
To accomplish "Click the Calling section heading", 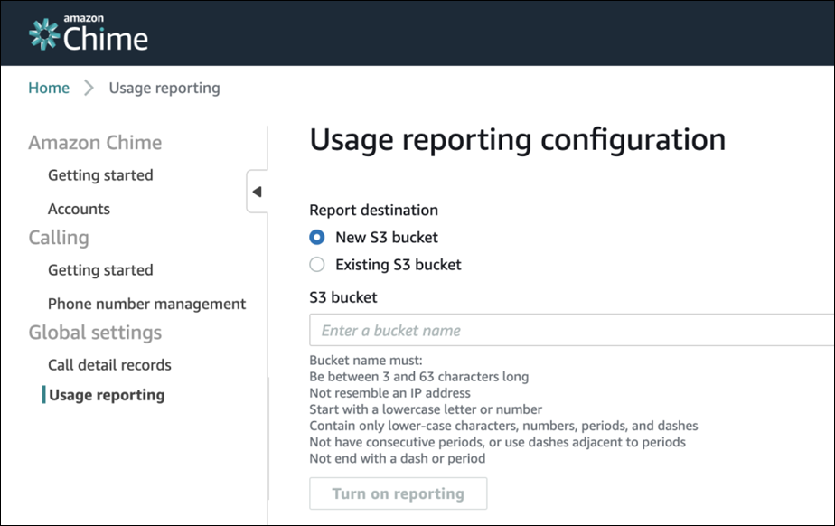I will coord(58,238).
